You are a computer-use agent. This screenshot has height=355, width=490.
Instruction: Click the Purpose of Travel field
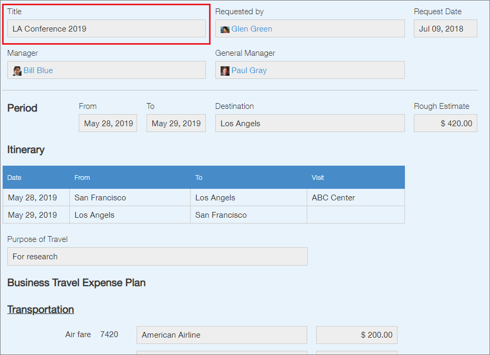(157, 257)
